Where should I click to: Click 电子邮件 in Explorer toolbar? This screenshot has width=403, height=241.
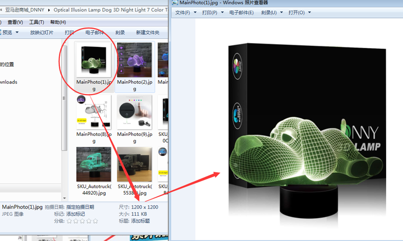pos(95,32)
